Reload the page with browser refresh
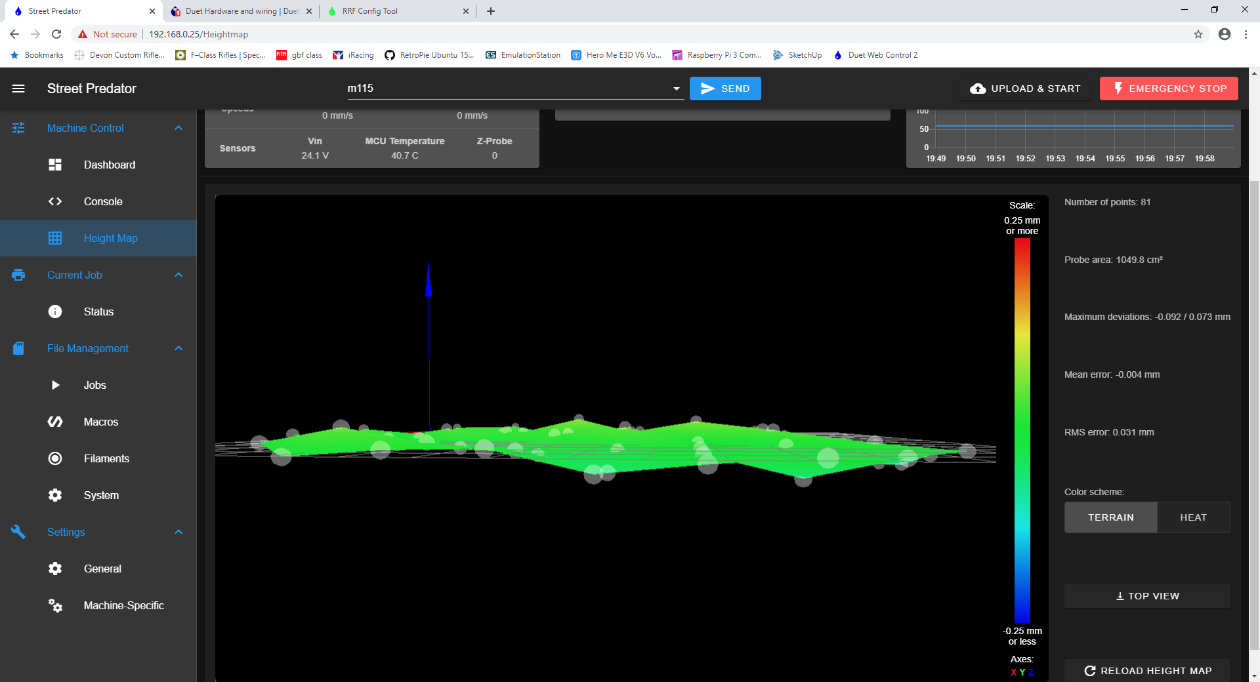 56,34
